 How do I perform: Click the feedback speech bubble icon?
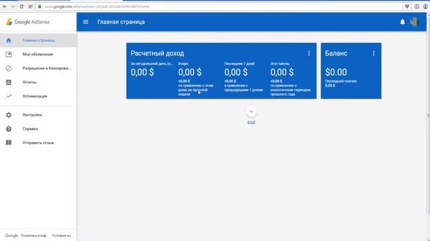coord(9,143)
